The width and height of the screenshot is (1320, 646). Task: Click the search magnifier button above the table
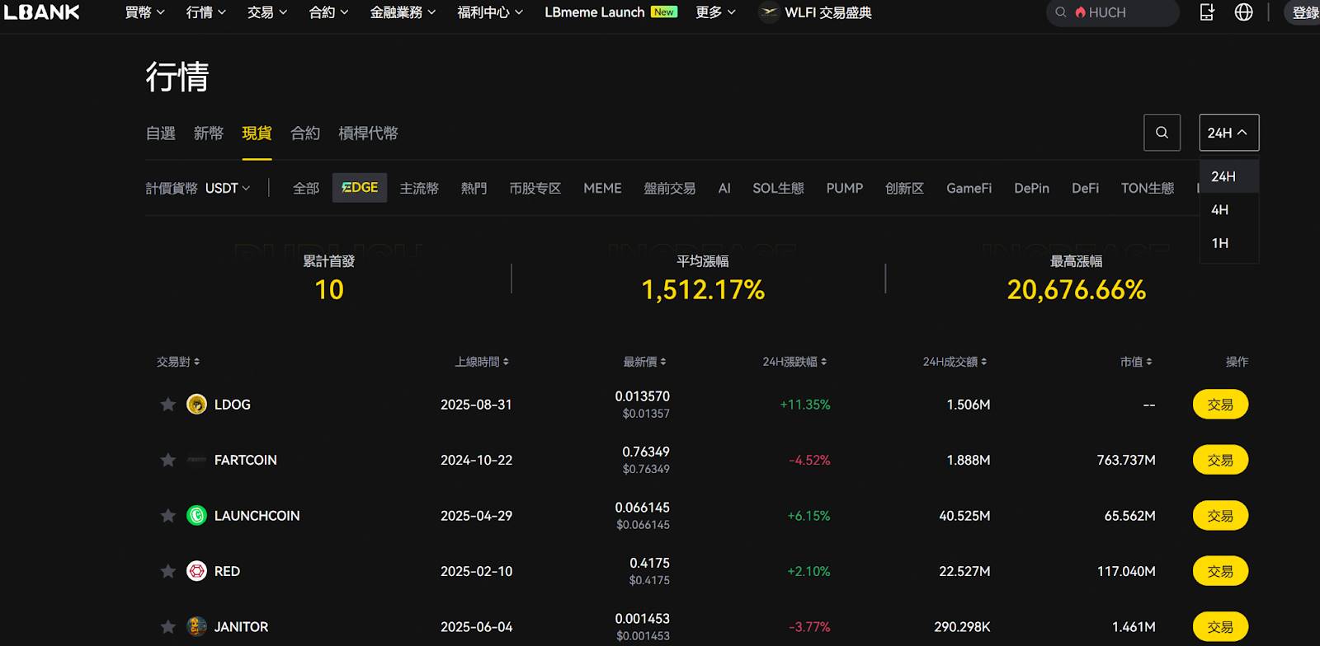[1162, 133]
